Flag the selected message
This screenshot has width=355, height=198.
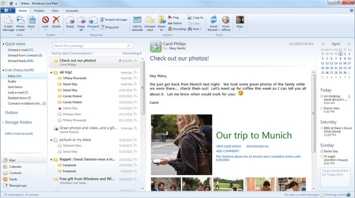point(174,17)
